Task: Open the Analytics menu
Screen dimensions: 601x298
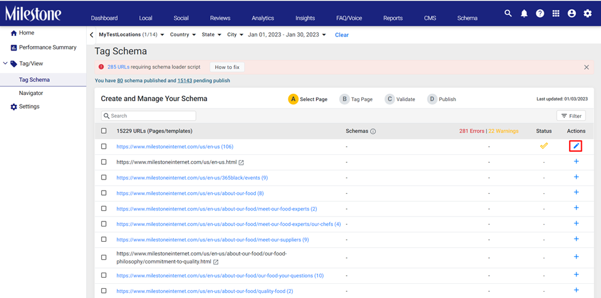Action: pos(263,18)
